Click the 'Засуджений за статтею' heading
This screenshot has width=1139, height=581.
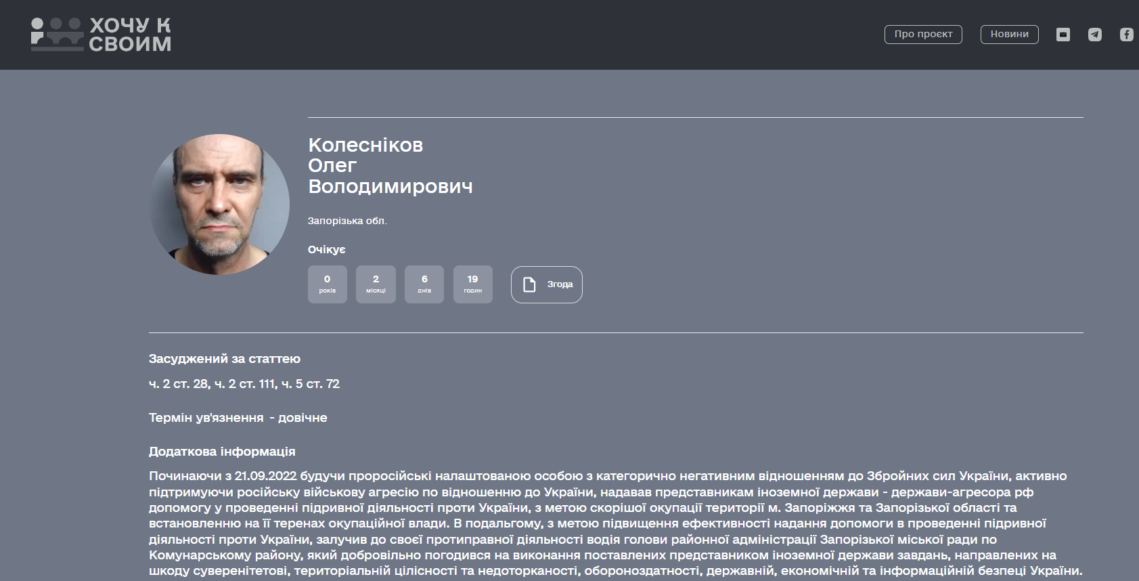pyautogui.click(x=225, y=359)
